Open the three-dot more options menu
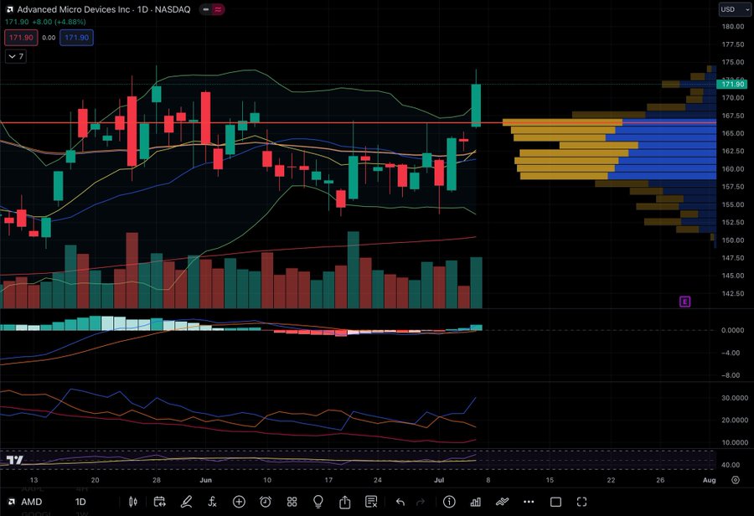The width and height of the screenshot is (754, 516). pyautogui.click(x=529, y=502)
